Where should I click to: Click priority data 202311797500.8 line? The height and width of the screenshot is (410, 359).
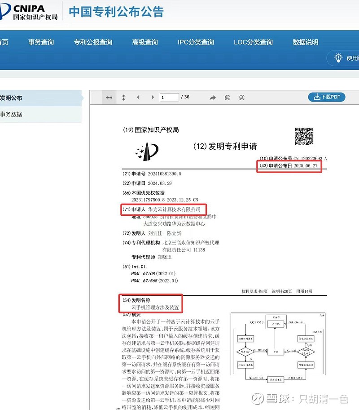[x=165, y=200]
